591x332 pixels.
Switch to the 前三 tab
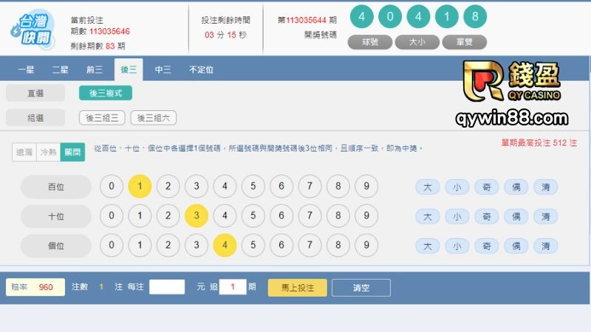pos(95,70)
